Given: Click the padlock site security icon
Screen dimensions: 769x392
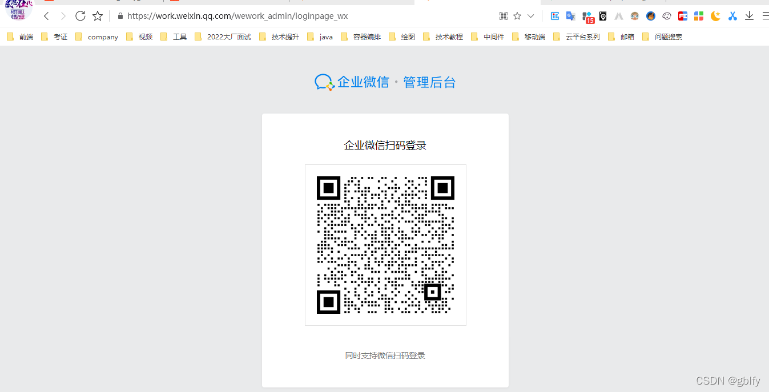Looking at the screenshot, I should point(120,16).
